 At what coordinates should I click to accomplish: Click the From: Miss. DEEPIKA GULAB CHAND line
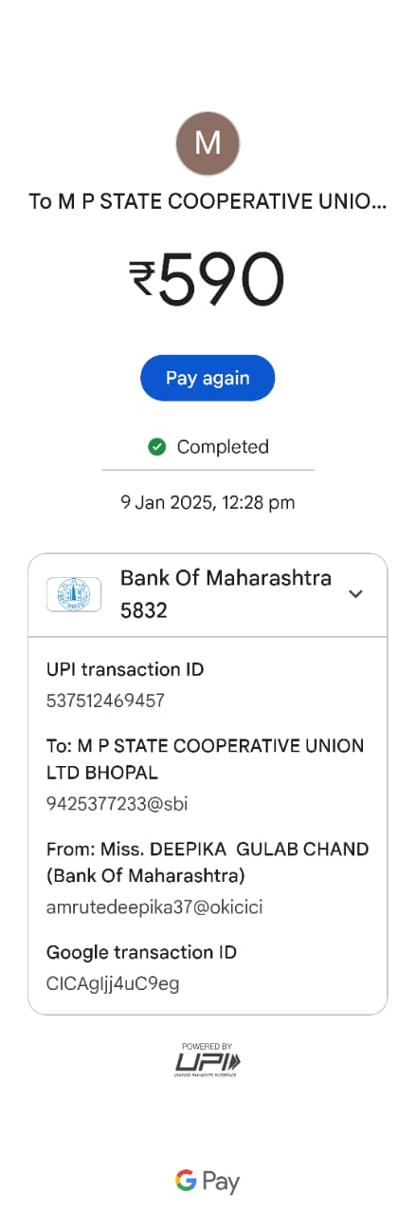click(x=208, y=849)
